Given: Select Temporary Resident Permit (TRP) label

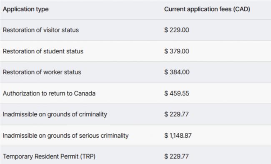Looking at the screenshot, I should [49, 156].
